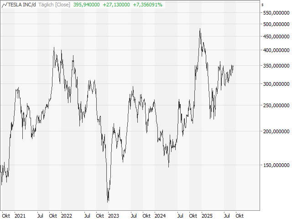Click the 2025 label on the time axis
This screenshot has width=292, height=219.
pyautogui.click(x=207, y=216)
